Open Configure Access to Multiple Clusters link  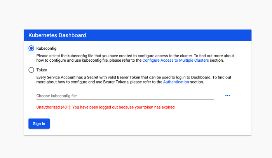(176, 60)
